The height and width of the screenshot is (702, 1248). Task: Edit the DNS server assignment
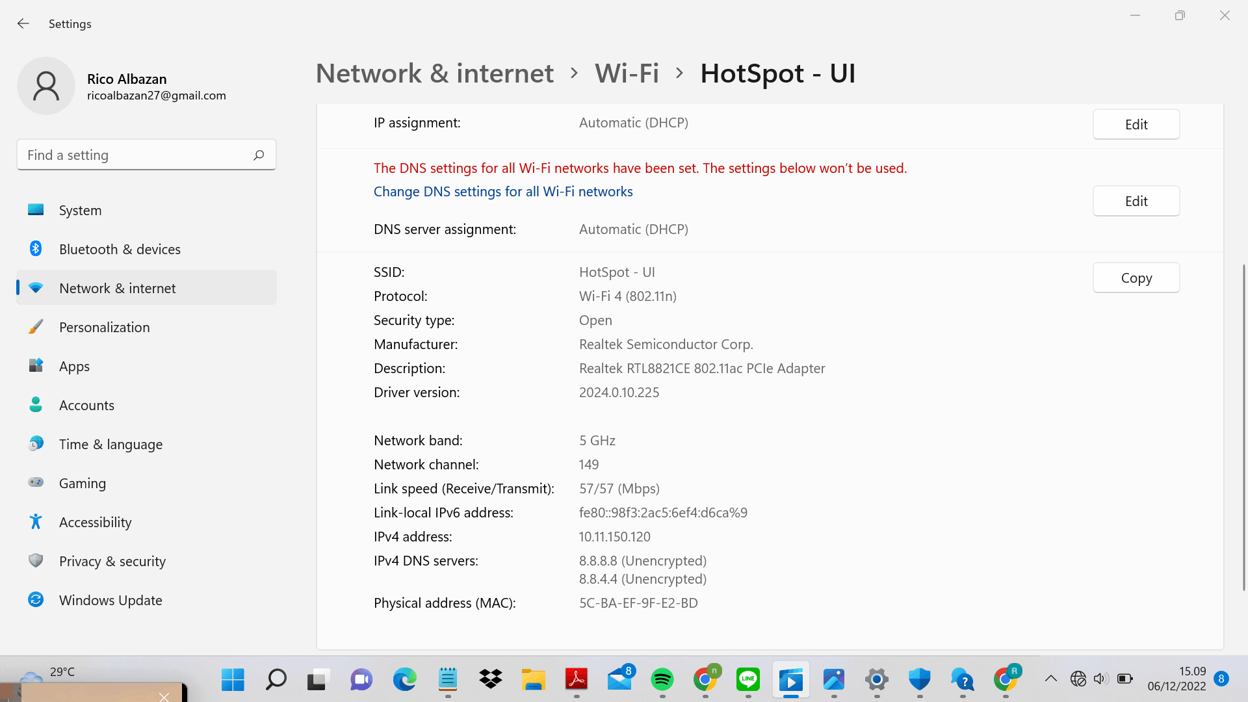click(1136, 201)
